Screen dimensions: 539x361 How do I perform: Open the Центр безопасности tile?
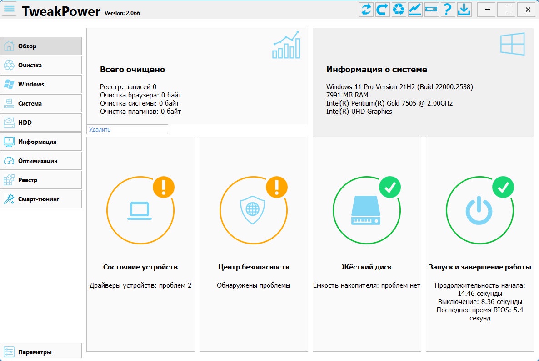tap(254, 244)
